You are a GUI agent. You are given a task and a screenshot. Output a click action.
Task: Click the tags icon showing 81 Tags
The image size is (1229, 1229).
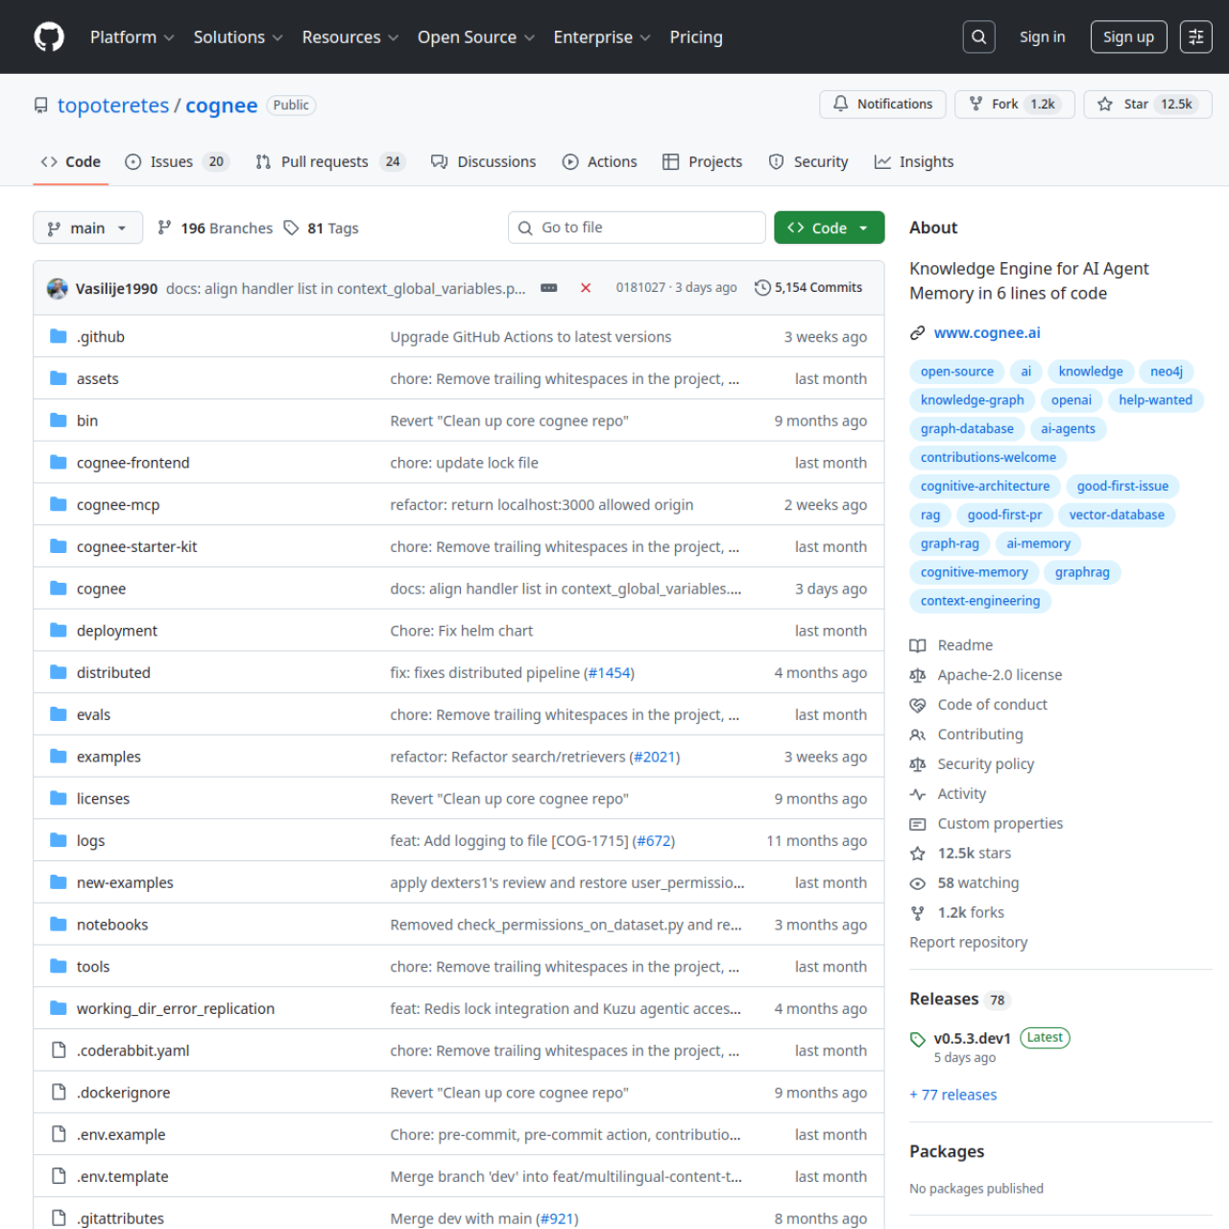292,228
